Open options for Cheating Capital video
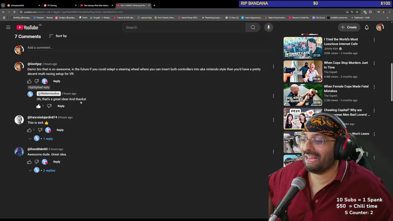 pos(374,110)
